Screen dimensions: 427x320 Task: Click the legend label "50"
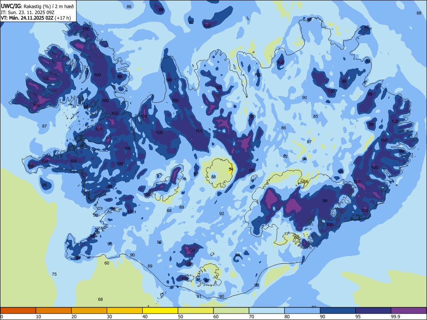click(180, 317)
